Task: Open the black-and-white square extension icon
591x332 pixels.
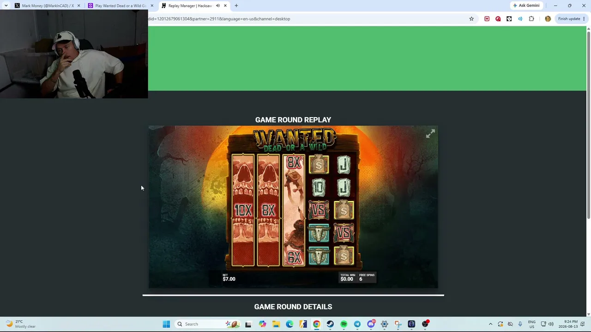Action: (x=509, y=19)
